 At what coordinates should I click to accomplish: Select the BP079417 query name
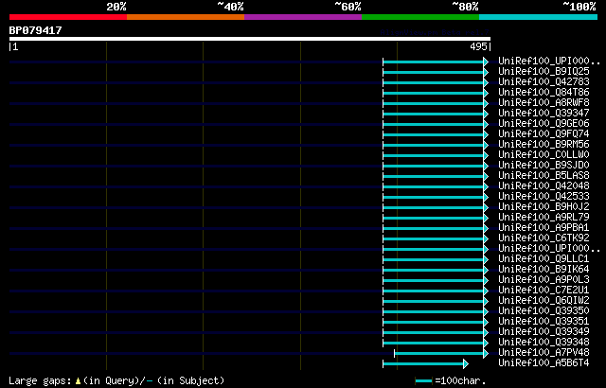click(36, 30)
